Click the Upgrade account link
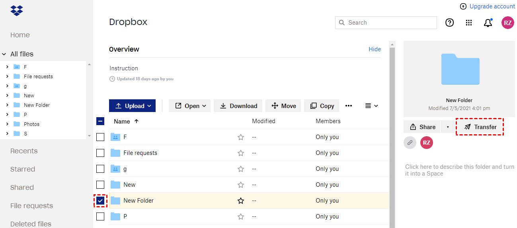This screenshot has height=228, width=517. 487,6
